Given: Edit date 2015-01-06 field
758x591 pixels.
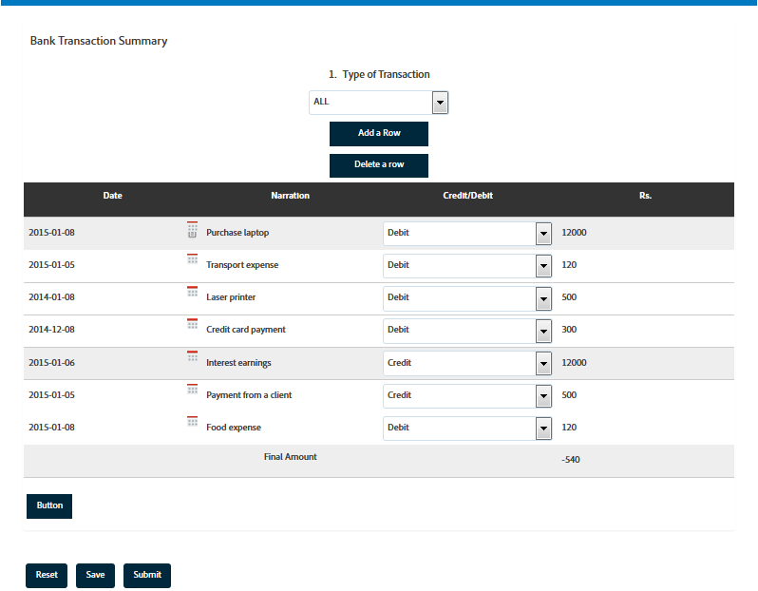Looking at the screenshot, I should pos(51,363).
